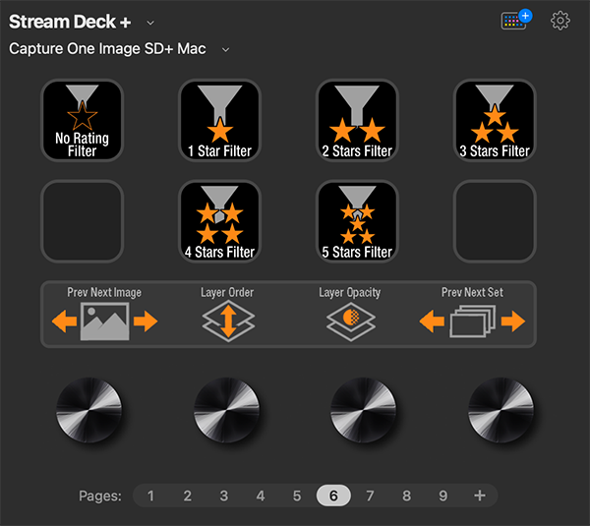Switch to page 2
Screen dimensions: 590x526
(x=188, y=496)
